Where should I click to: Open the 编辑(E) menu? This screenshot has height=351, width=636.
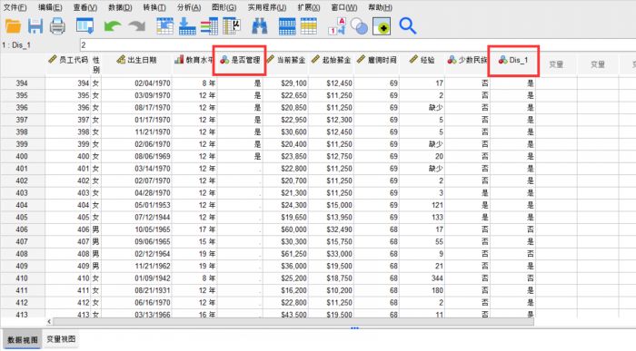[50, 7]
